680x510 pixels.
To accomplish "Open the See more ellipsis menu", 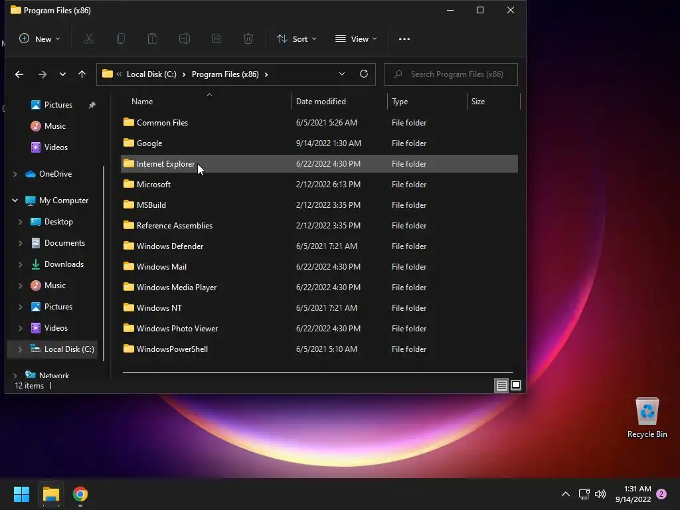I will coord(404,39).
